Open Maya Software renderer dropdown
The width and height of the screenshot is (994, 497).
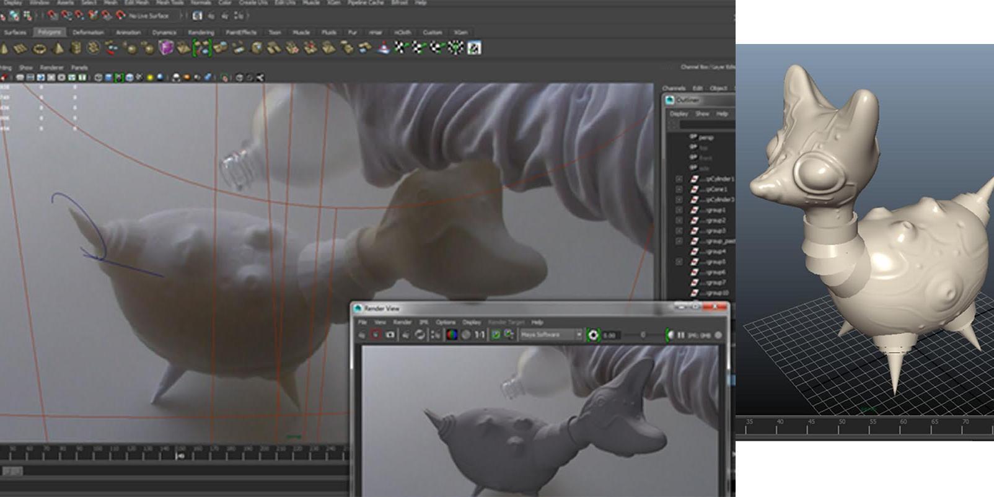pyautogui.click(x=552, y=335)
